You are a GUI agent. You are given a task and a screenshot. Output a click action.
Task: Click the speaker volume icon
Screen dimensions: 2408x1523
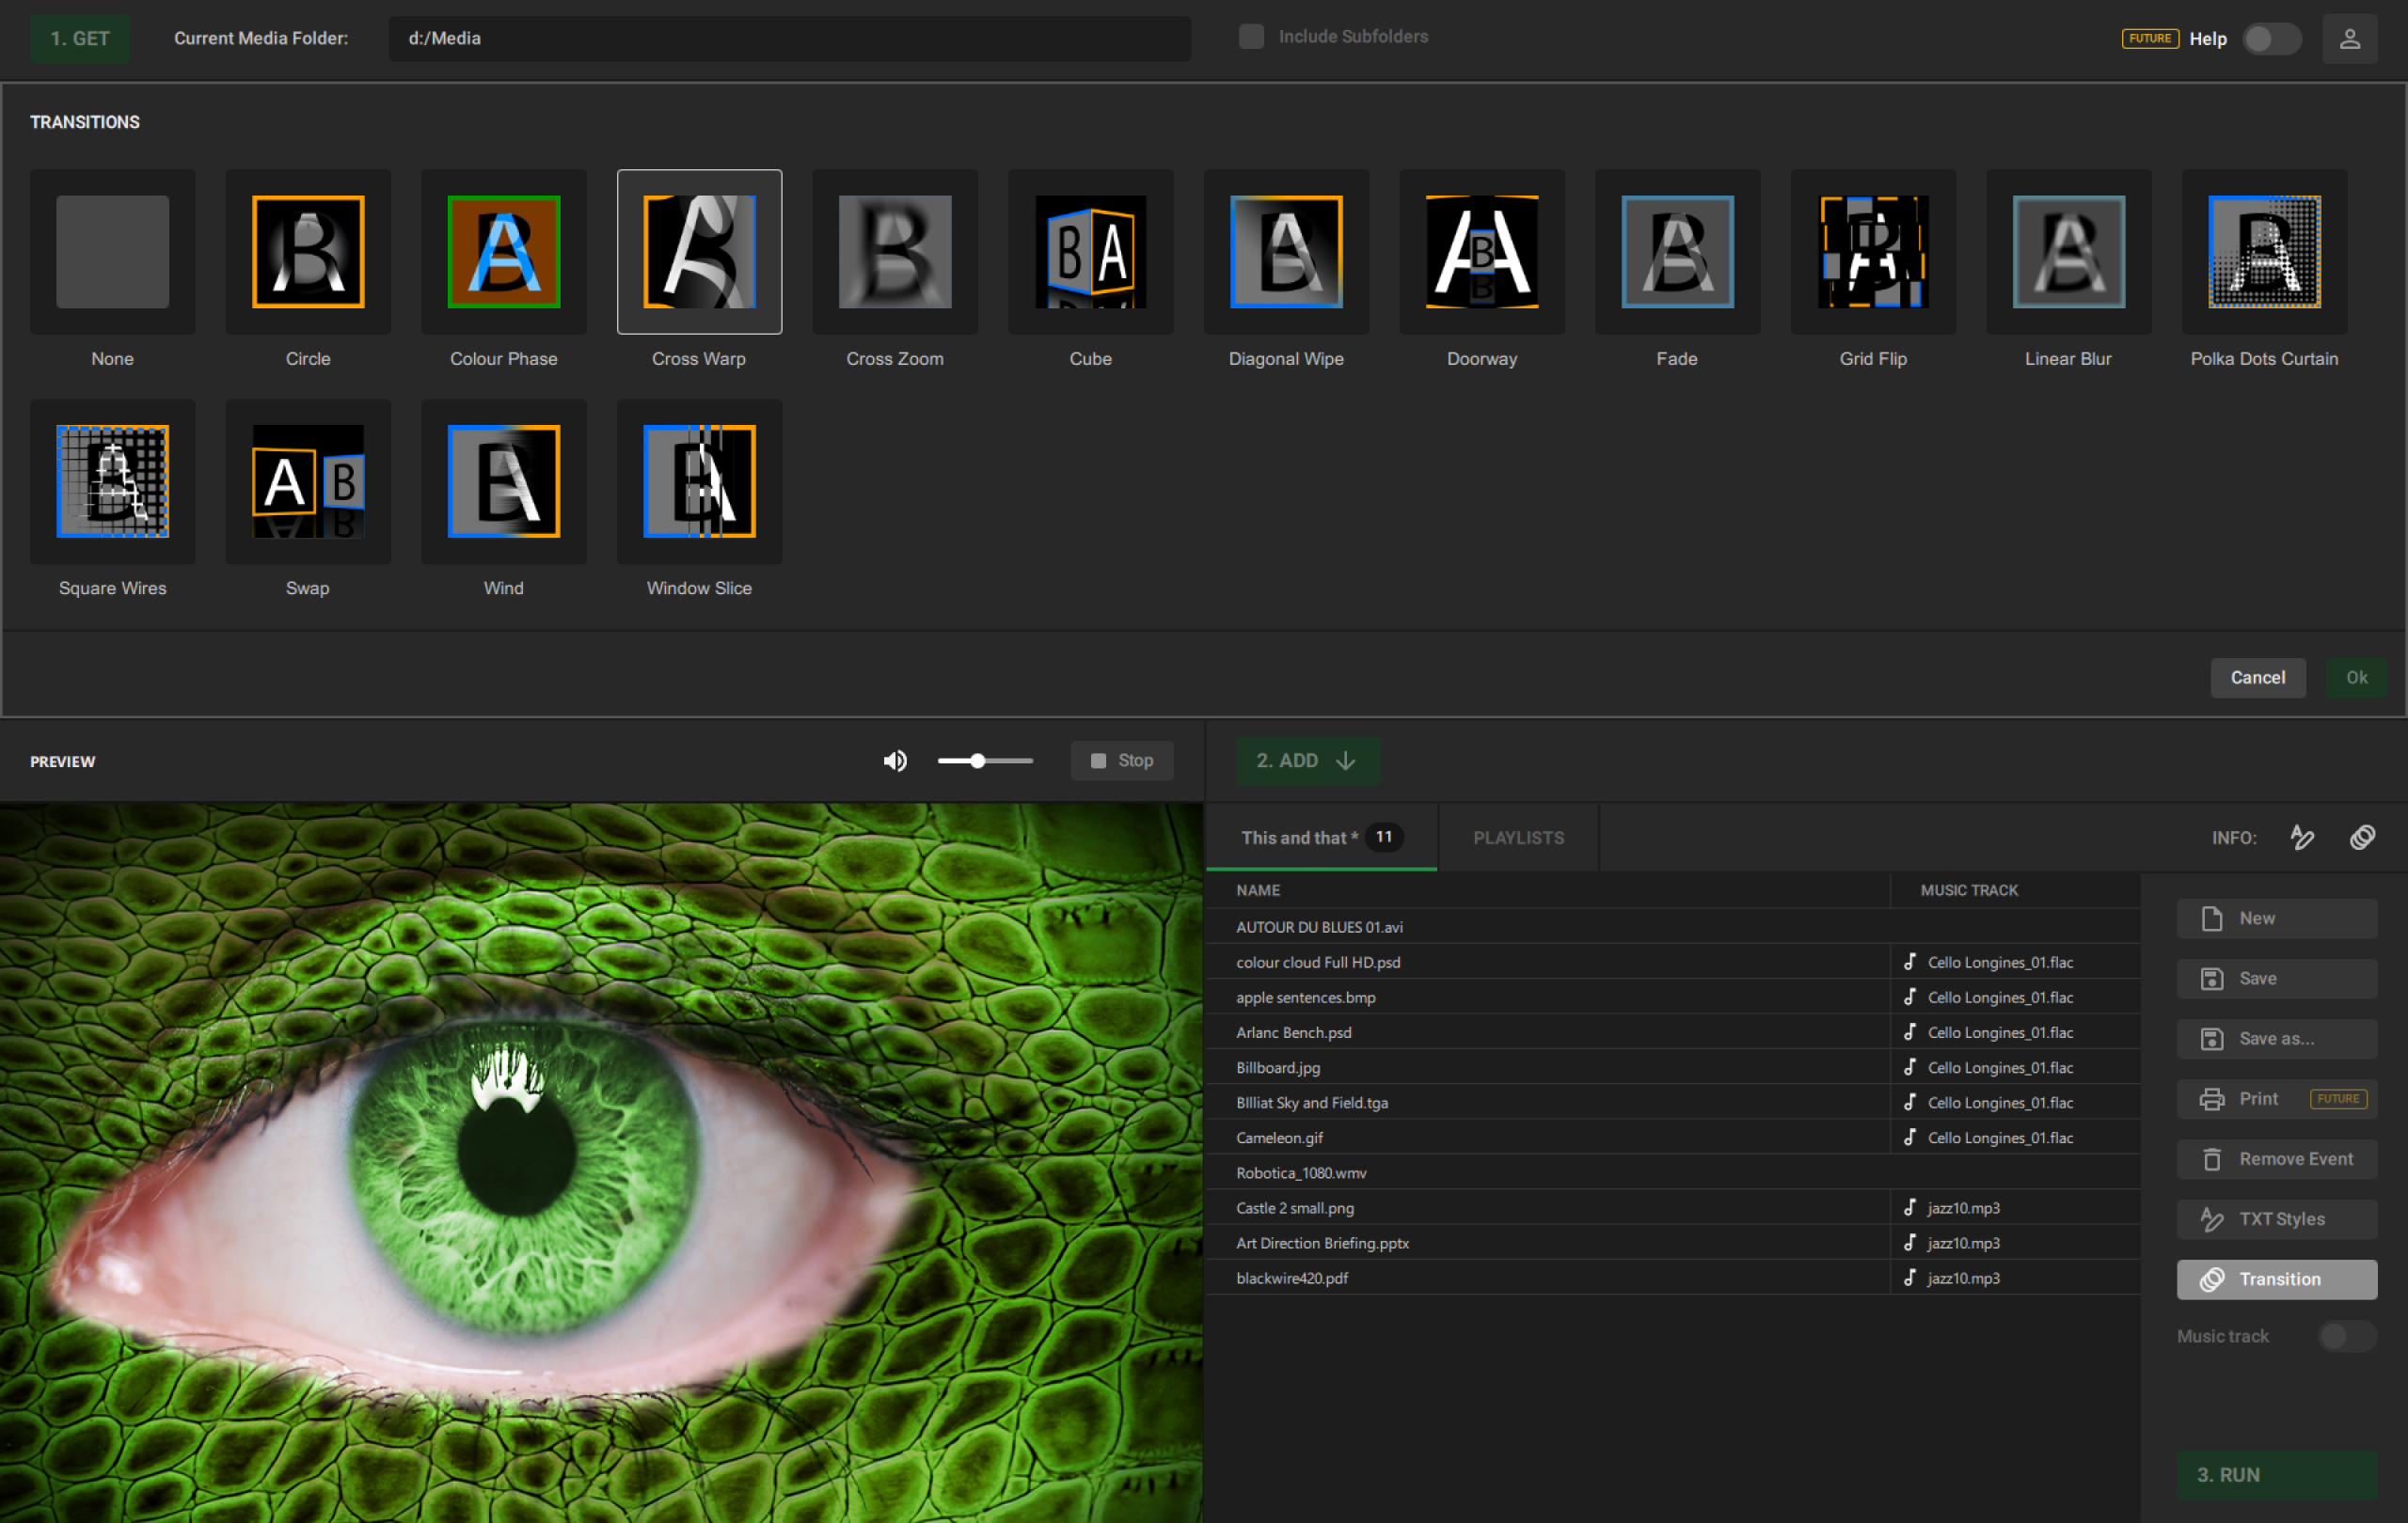895,761
